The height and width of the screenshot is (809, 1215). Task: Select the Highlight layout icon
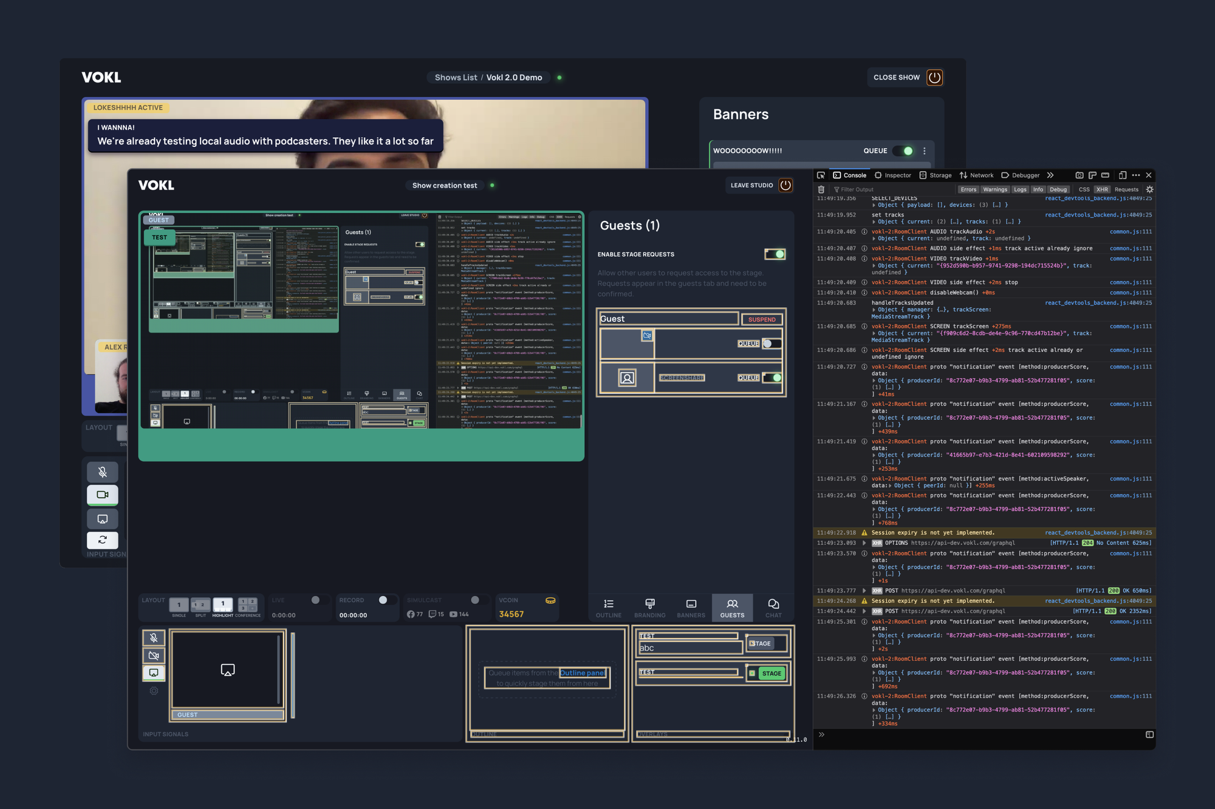tap(223, 604)
